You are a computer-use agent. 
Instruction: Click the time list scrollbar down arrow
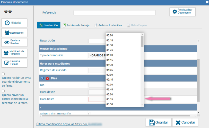coord(142,105)
